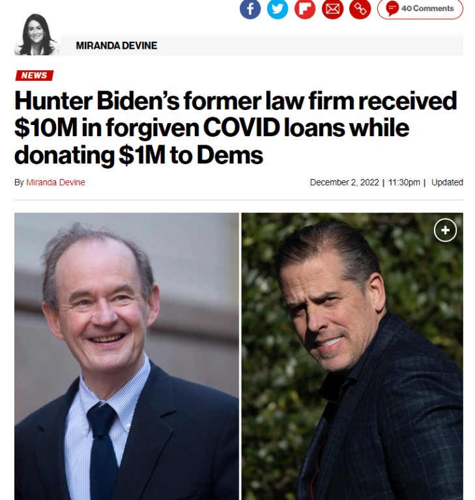Copy article link icon
Screen dimensions: 475x500
tap(360, 8)
